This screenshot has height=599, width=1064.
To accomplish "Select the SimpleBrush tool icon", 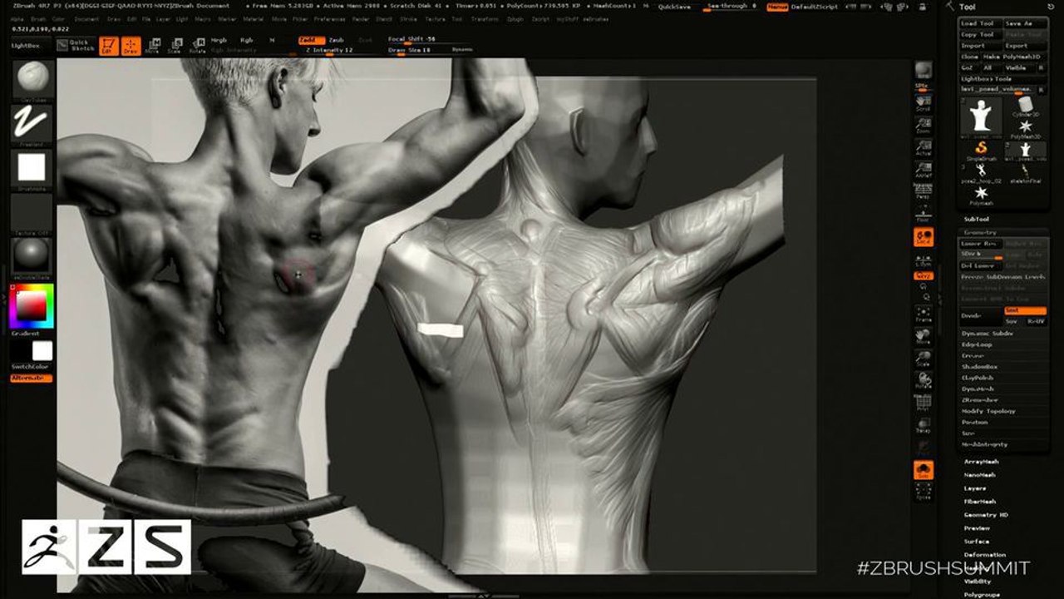I will (x=981, y=149).
